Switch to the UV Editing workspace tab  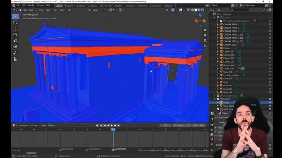pyautogui.click(x=92, y=6)
